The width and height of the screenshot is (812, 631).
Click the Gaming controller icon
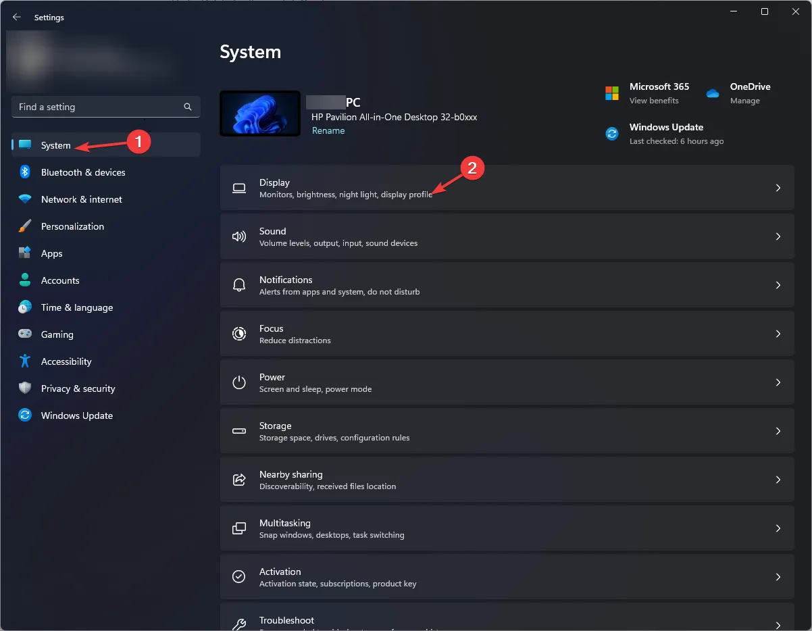coord(25,334)
